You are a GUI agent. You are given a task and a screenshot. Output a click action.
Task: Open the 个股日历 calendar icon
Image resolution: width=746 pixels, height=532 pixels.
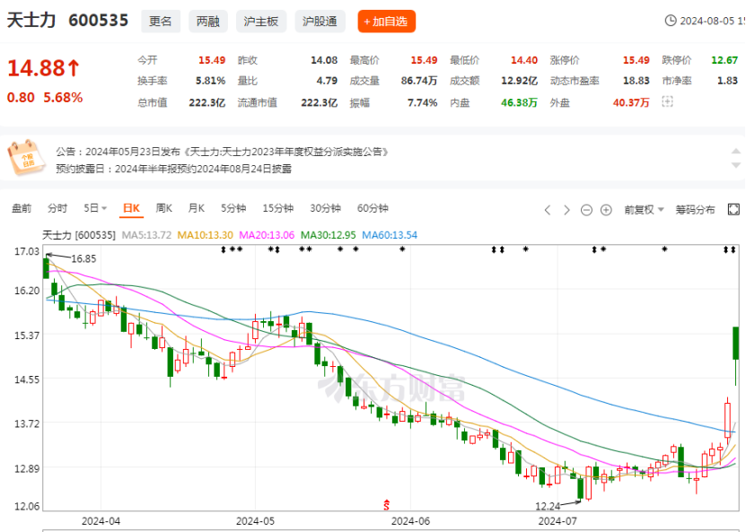[x=26, y=157]
